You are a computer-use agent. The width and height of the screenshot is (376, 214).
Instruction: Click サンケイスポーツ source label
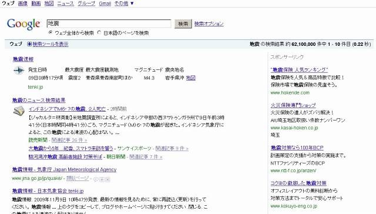pyautogui.click(x=135, y=149)
